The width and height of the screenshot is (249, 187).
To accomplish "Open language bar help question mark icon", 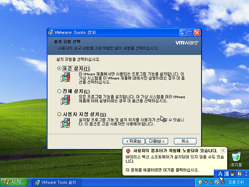I will 239,173.
